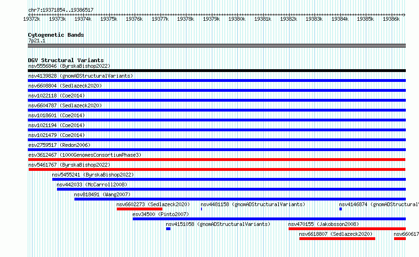This screenshot has width=419, height=257.
Task: Click the Cytogenetic Bands track title
Action: (56, 35)
